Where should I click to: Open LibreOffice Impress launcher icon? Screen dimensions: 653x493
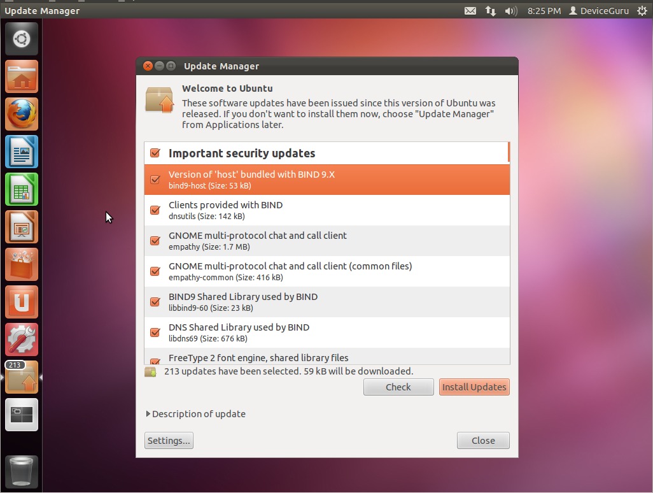22,227
